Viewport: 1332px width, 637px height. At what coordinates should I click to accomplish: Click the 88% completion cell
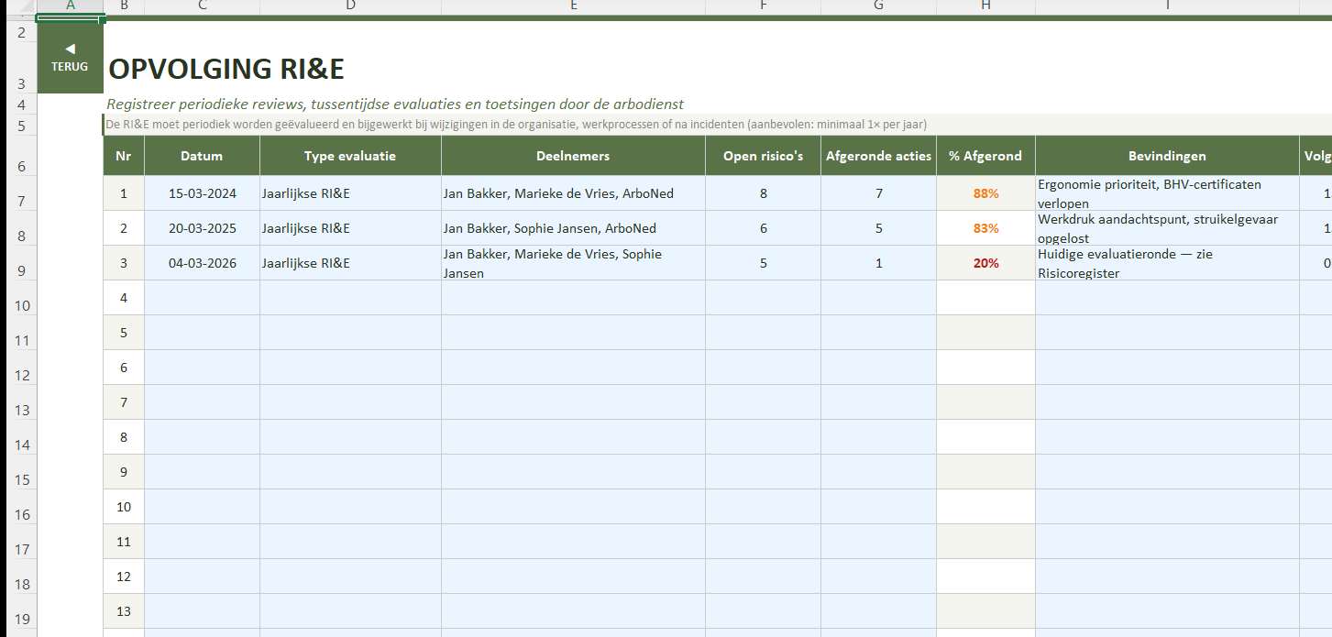tap(985, 193)
